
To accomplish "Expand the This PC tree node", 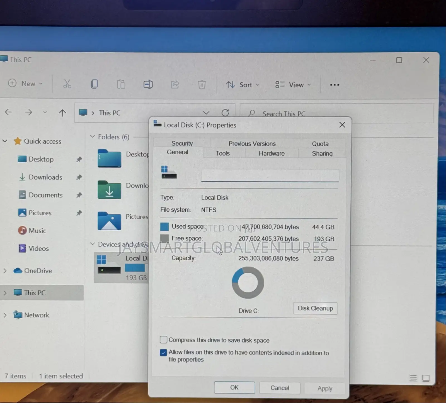I will point(5,293).
